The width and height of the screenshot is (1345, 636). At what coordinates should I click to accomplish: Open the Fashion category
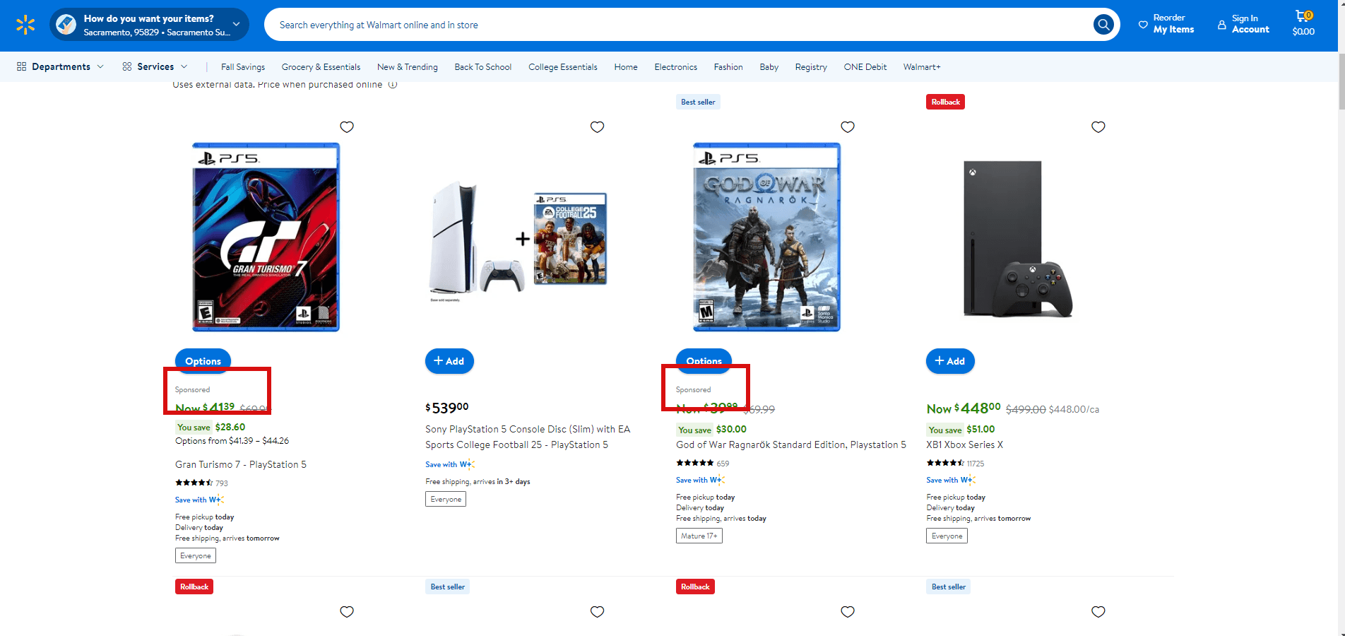728,67
